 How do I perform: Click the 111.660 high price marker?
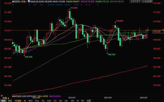(74, 8)
